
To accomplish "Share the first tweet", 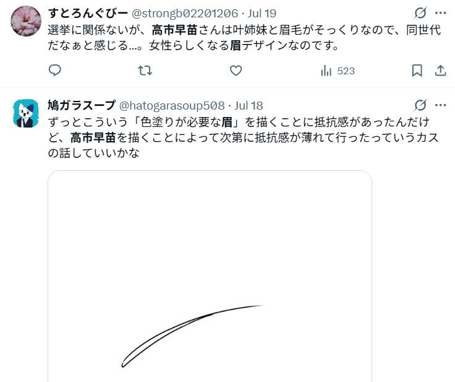I will (x=441, y=71).
